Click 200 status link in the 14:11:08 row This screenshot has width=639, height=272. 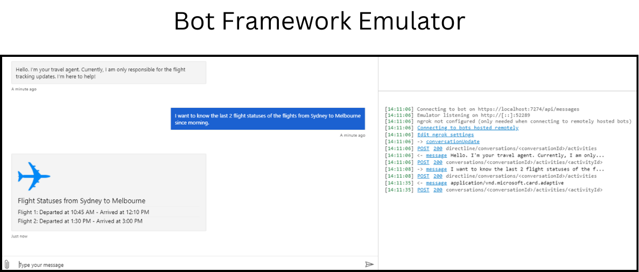point(438,176)
